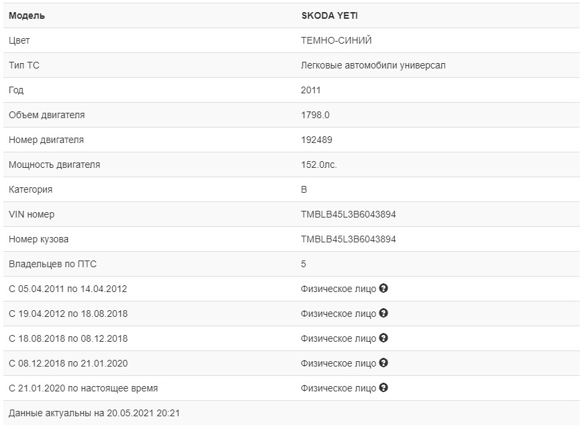Click question icon for owner until 21.01.2020
Screen dimensions: 585x427
click(x=384, y=363)
